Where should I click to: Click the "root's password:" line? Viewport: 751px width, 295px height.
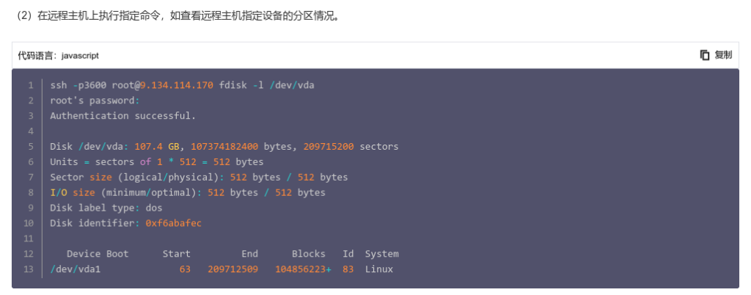click(95, 101)
